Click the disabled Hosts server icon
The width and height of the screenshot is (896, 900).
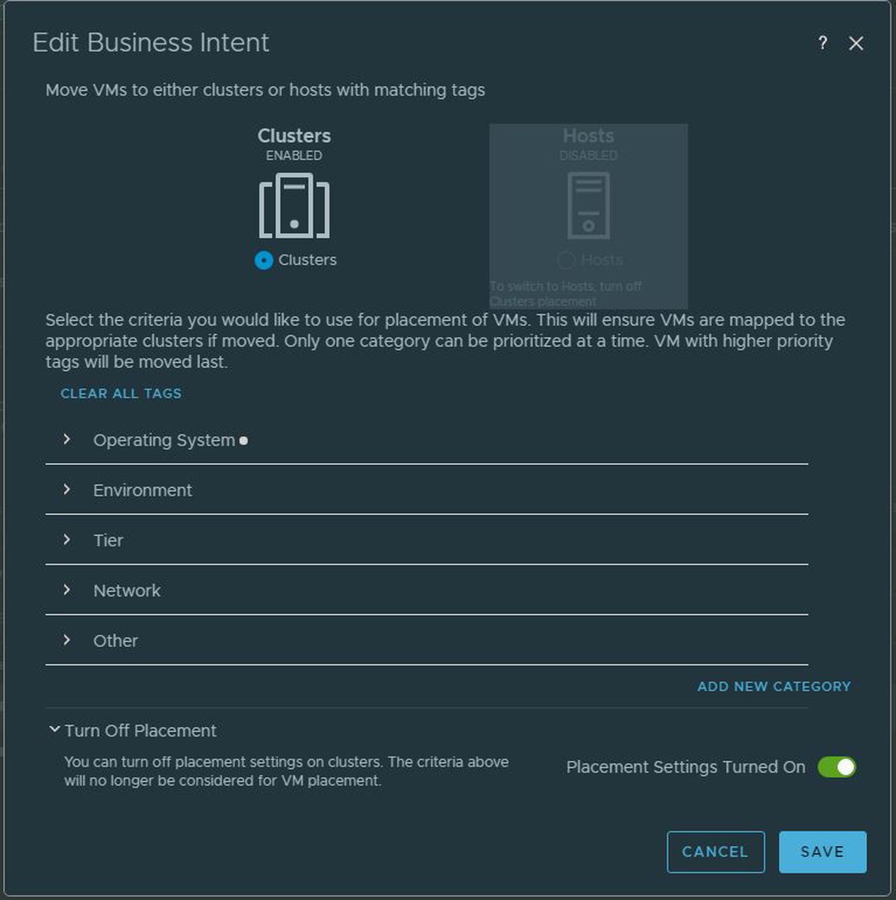(588, 205)
